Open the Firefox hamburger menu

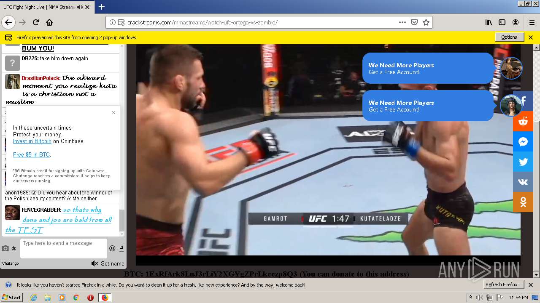pyautogui.click(x=532, y=22)
